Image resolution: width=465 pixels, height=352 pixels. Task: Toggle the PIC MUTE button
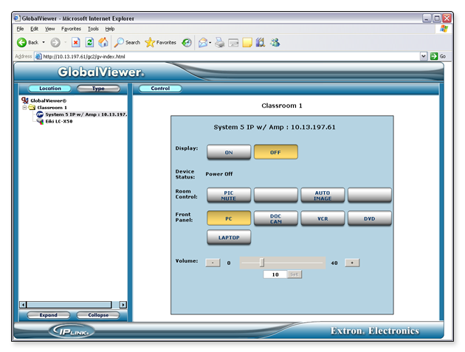[228, 195]
